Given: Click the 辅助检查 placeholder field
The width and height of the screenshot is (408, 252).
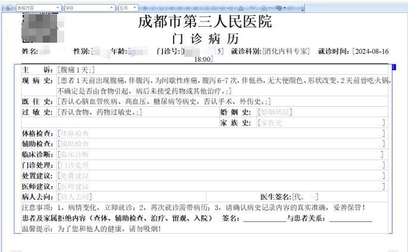Looking at the screenshot, I should click(x=221, y=143).
